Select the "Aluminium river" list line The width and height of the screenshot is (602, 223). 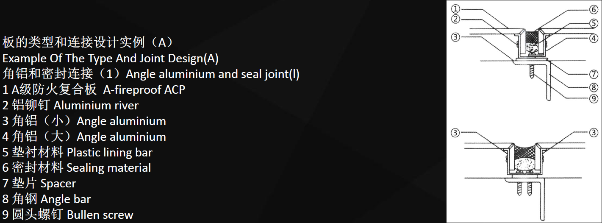pyautogui.click(x=70, y=105)
